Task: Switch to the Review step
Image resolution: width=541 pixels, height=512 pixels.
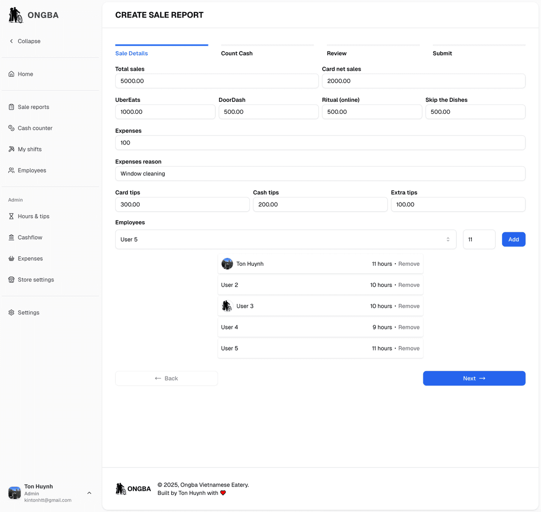Action: 337,53
